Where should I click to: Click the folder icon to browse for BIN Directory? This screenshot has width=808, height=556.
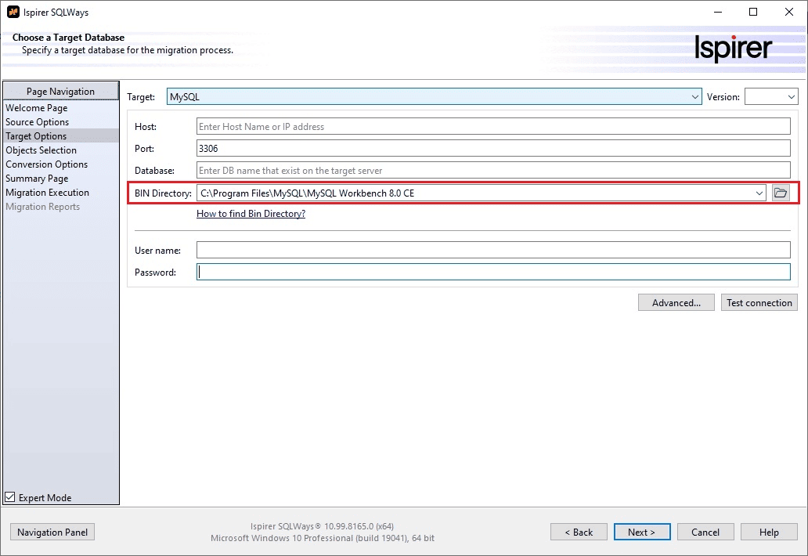tap(780, 193)
